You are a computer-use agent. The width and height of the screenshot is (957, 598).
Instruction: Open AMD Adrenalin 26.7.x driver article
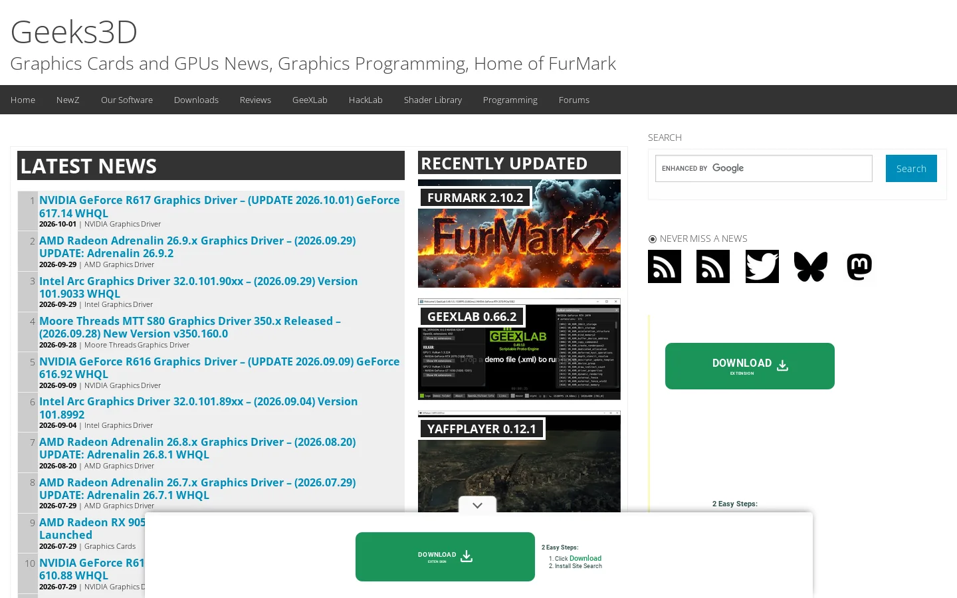(197, 488)
